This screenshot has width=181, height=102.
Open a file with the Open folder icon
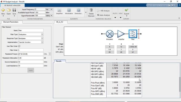8,10
